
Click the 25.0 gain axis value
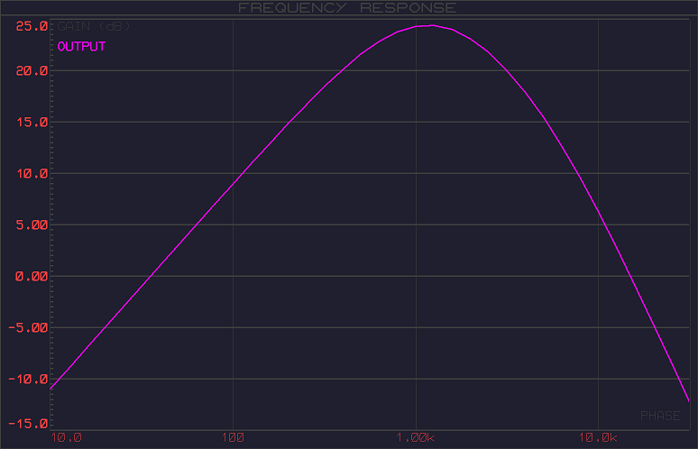32,26
